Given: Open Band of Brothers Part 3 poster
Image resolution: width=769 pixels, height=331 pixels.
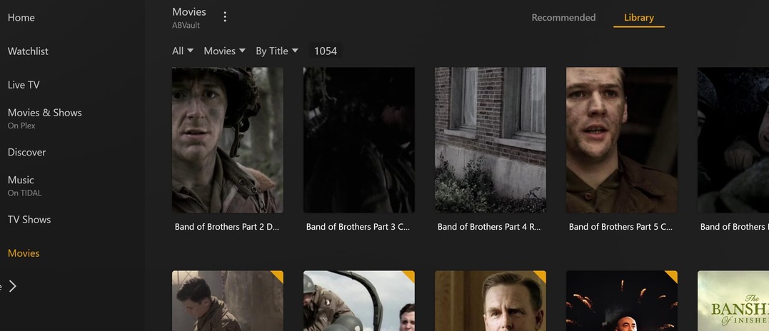Looking at the screenshot, I should 359,140.
